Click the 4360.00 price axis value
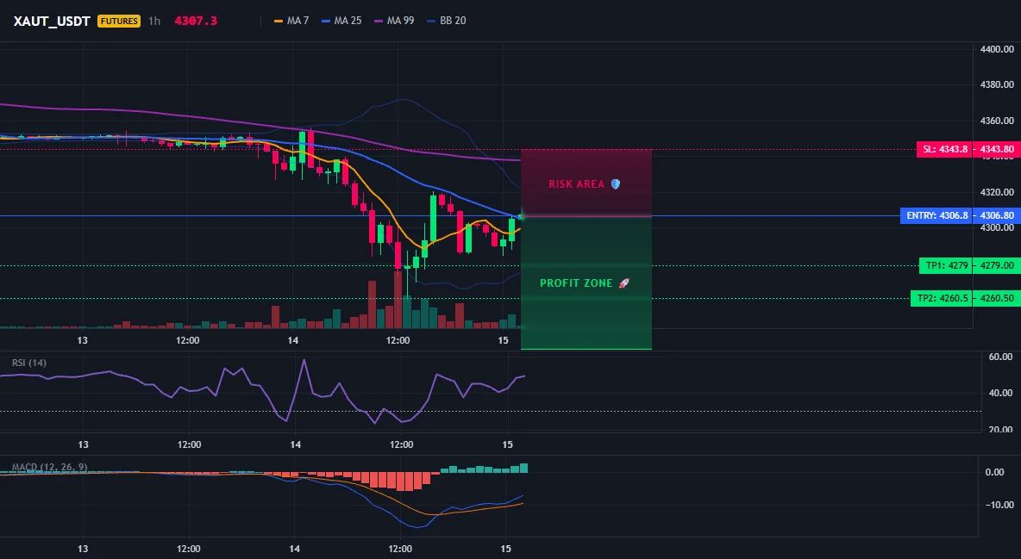1021x559 pixels. pyautogui.click(x=997, y=121)
